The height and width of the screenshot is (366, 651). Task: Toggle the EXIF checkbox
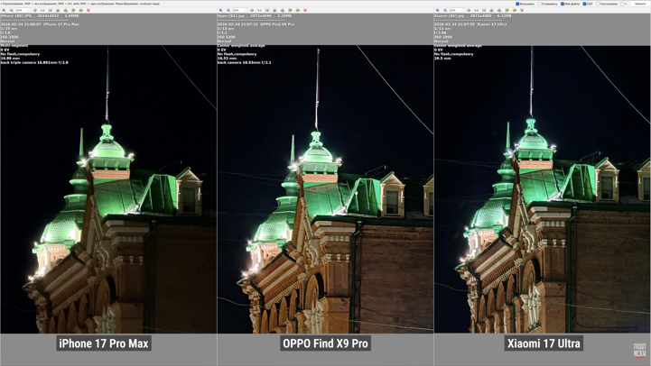coord(584,4)
